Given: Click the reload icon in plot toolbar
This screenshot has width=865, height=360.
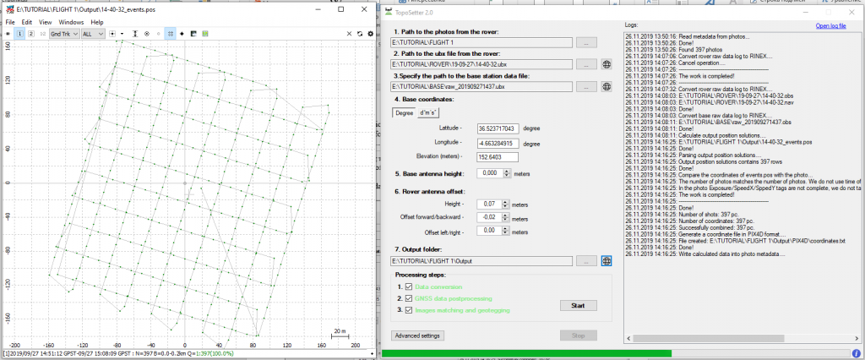Looking at the screenshot, I should click(360, 33).
